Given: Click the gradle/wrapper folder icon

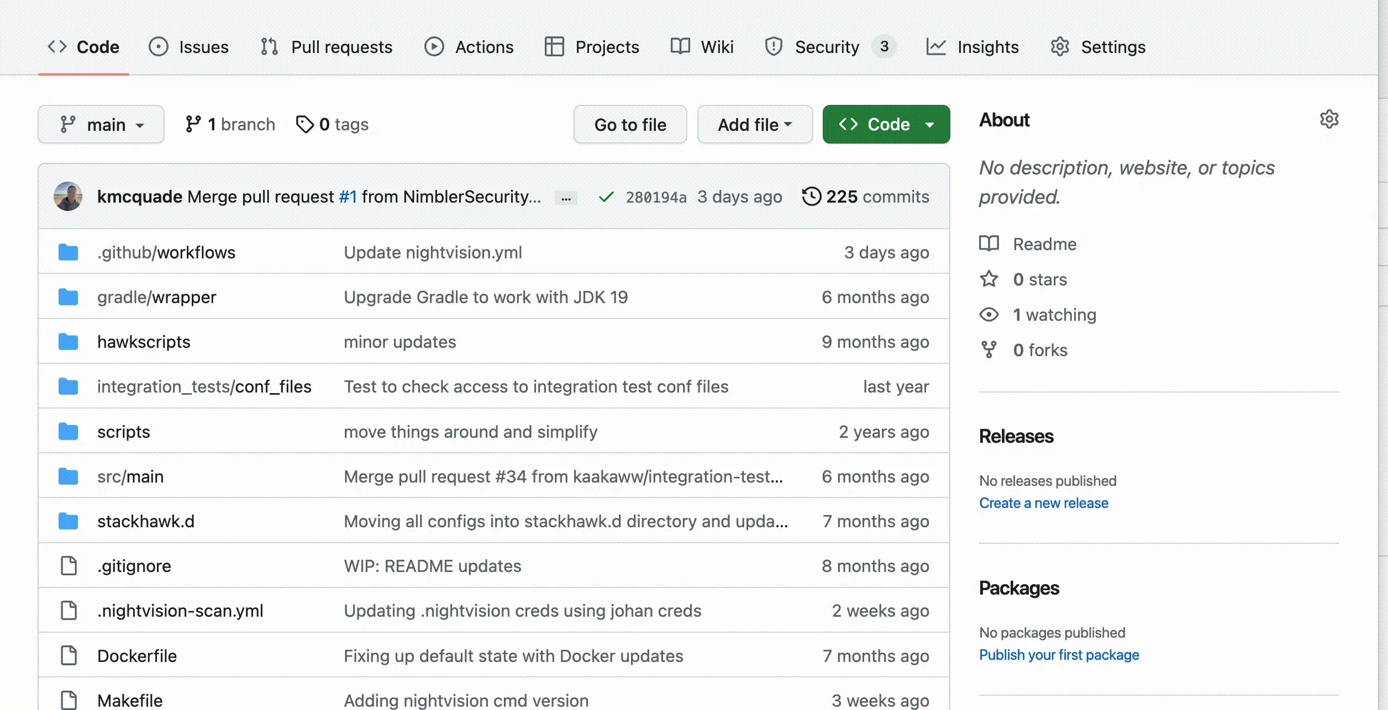Looking at the screenshot, I should point(68,297).
